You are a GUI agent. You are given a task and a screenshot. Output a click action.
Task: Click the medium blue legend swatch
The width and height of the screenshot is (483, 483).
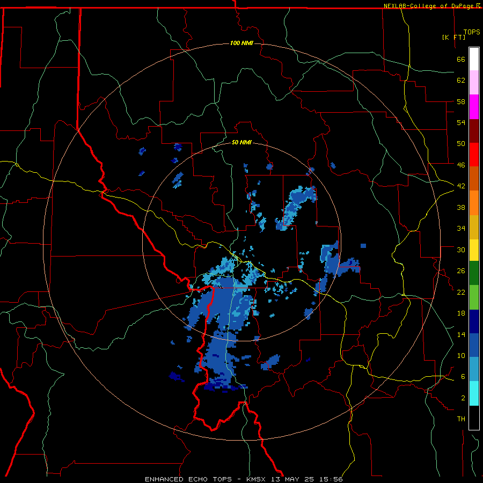coord(474,345)
